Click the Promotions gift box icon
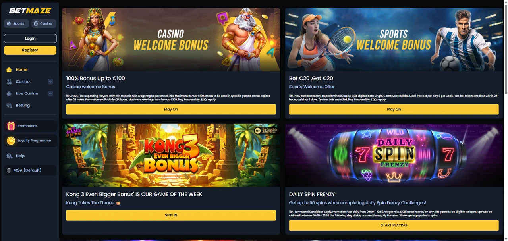This screenshot has width=508, height=241. coord(11,126)
